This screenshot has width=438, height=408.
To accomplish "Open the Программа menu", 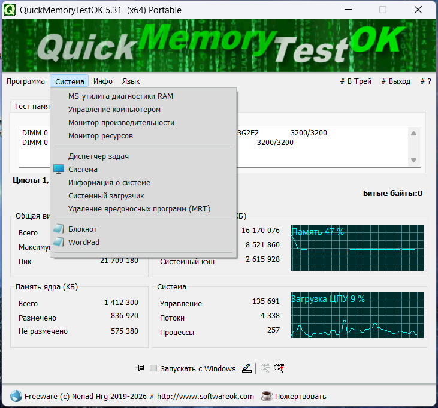I will tap(26, 81).
